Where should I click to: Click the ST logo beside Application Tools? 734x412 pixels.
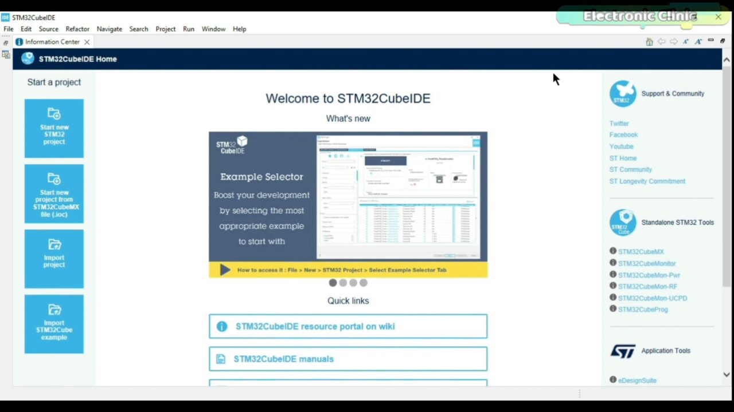coord(623,351)
